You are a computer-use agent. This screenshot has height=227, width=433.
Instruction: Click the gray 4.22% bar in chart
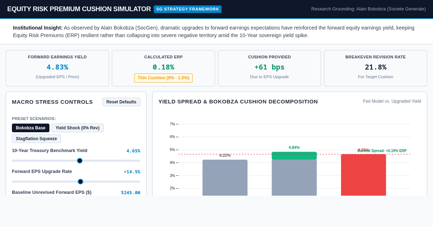225,178
